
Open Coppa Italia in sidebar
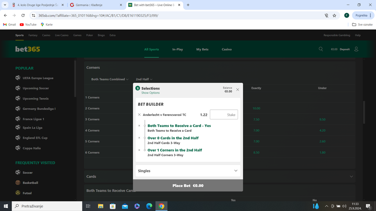[32, 148]
